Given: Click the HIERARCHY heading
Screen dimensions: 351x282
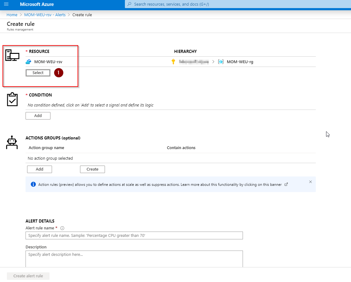Looking at the screenshot, I should coord(185,51).
